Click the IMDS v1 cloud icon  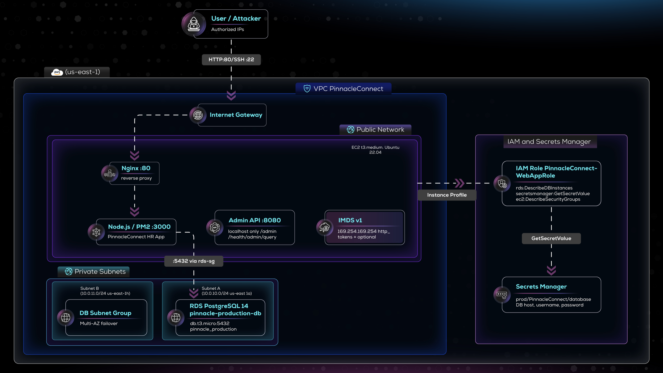324,227
